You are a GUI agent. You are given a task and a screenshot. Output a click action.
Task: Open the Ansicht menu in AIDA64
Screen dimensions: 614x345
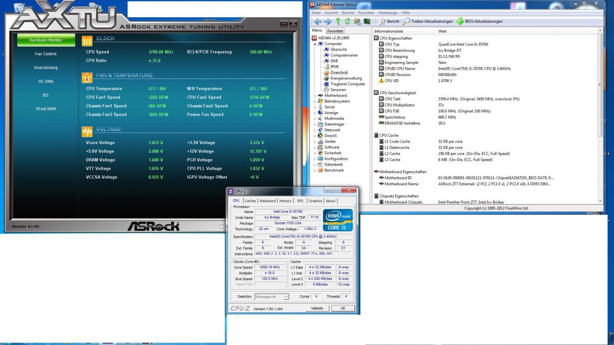(x=331, y=13)
